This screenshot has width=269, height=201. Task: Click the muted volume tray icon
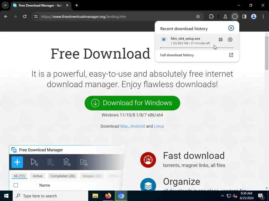pyautogui.click(x=235, y=196)
